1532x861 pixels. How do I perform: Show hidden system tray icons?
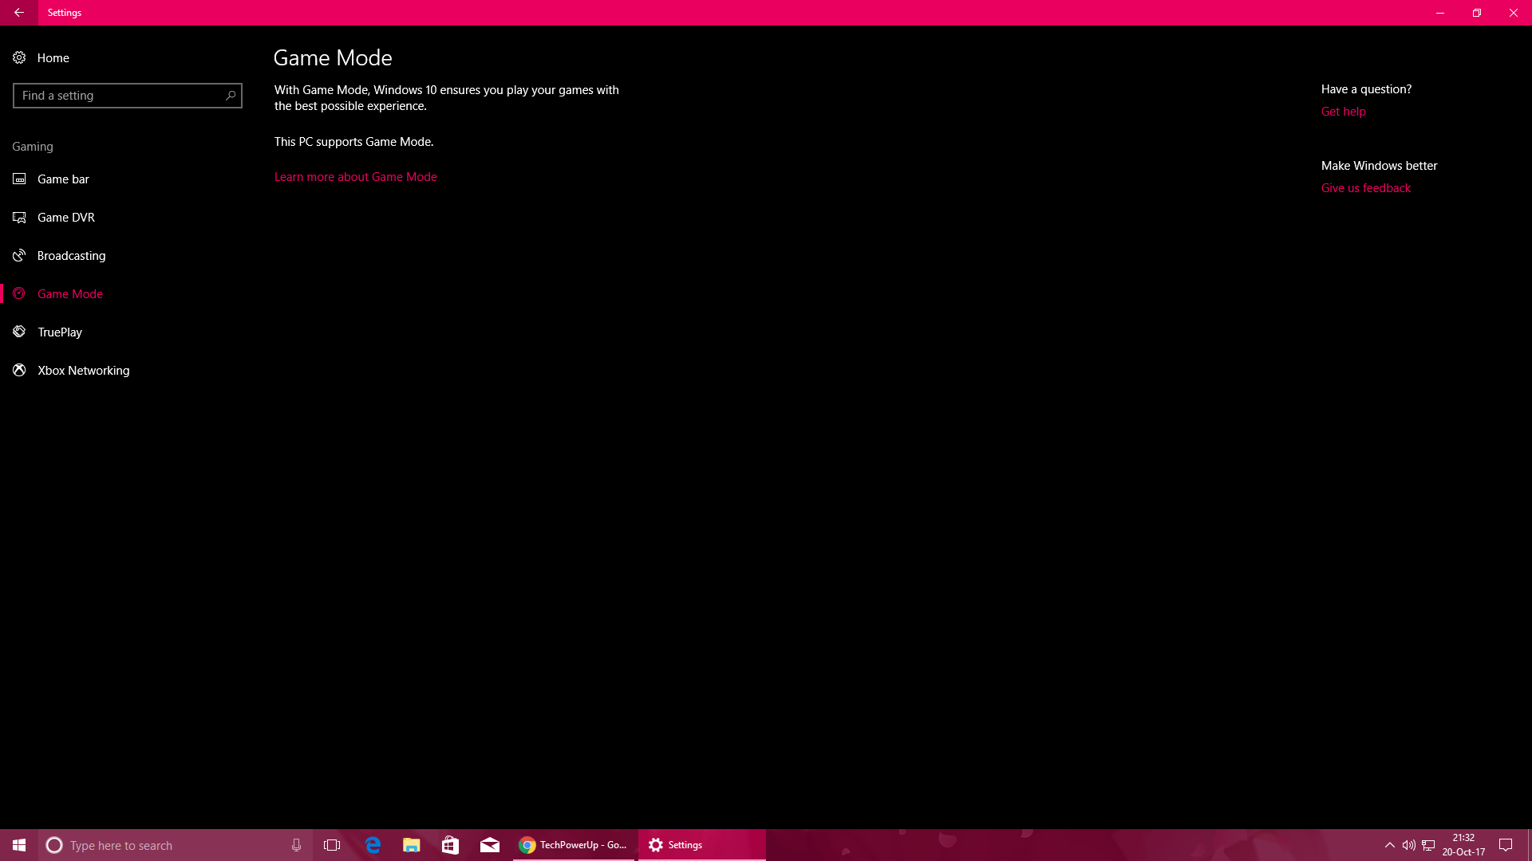pyautogui.click(x=1389, y=845)
